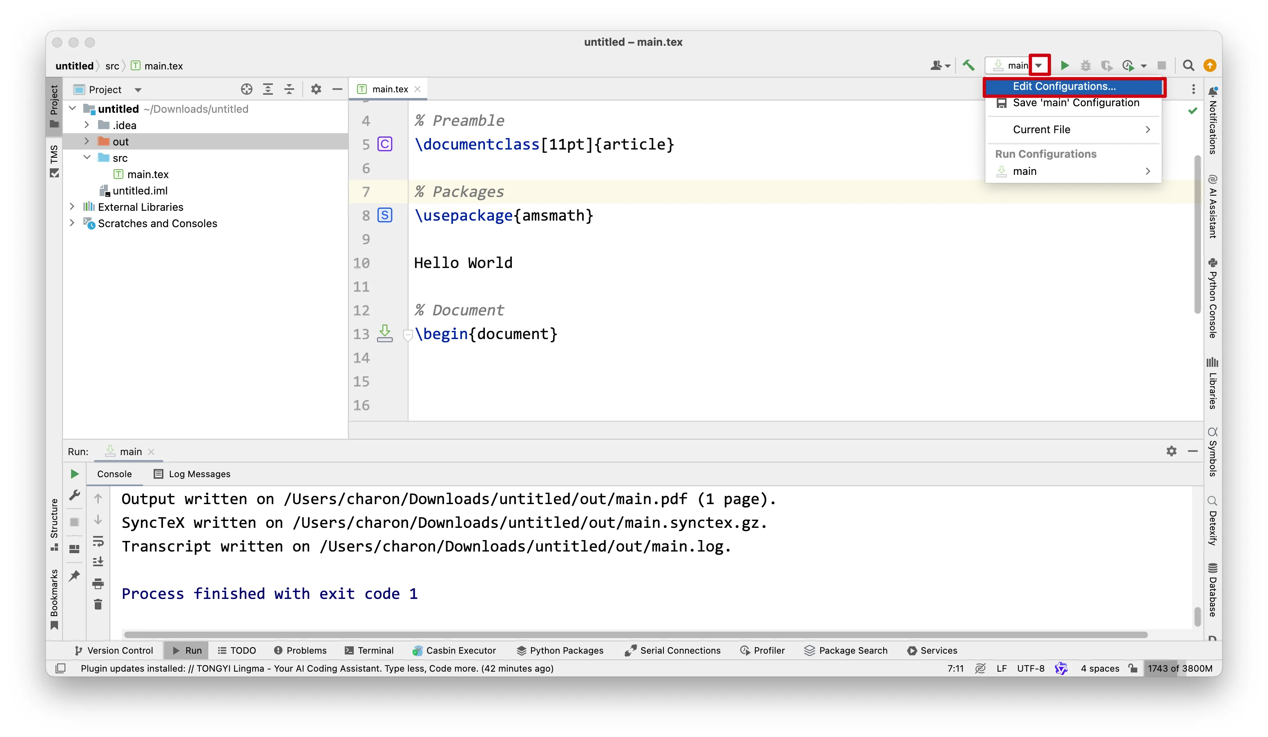Click Expand All icon in Project panel

tap(268, 89)
